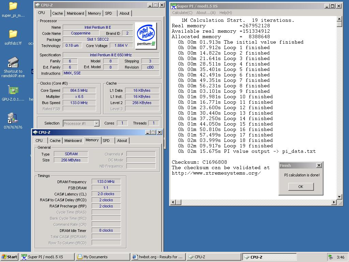Image resolution: width=349 pixels, height=262 pixels.
Task: Click the front CPU-Z title bar icon
Action: pos(35,132)
